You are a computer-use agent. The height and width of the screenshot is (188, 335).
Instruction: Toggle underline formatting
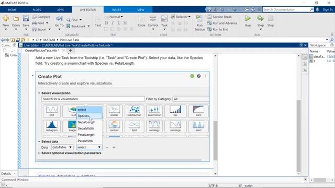point(119,23)
